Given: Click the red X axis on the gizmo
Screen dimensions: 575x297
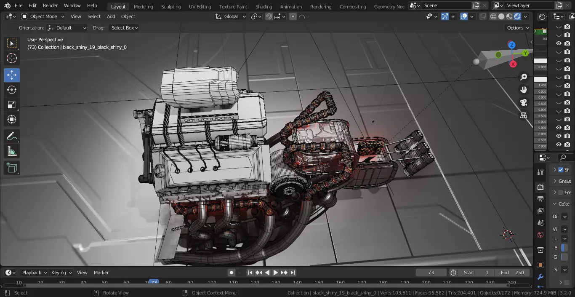Looking at the screenshot, I should click(513, 64).
